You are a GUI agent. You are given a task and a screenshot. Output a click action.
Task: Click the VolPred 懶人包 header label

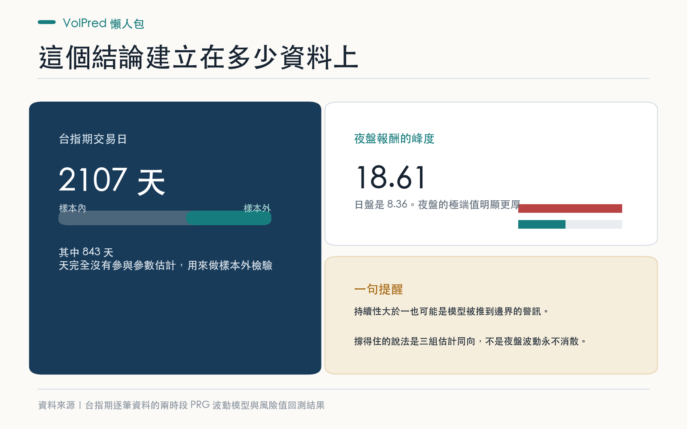103,23
